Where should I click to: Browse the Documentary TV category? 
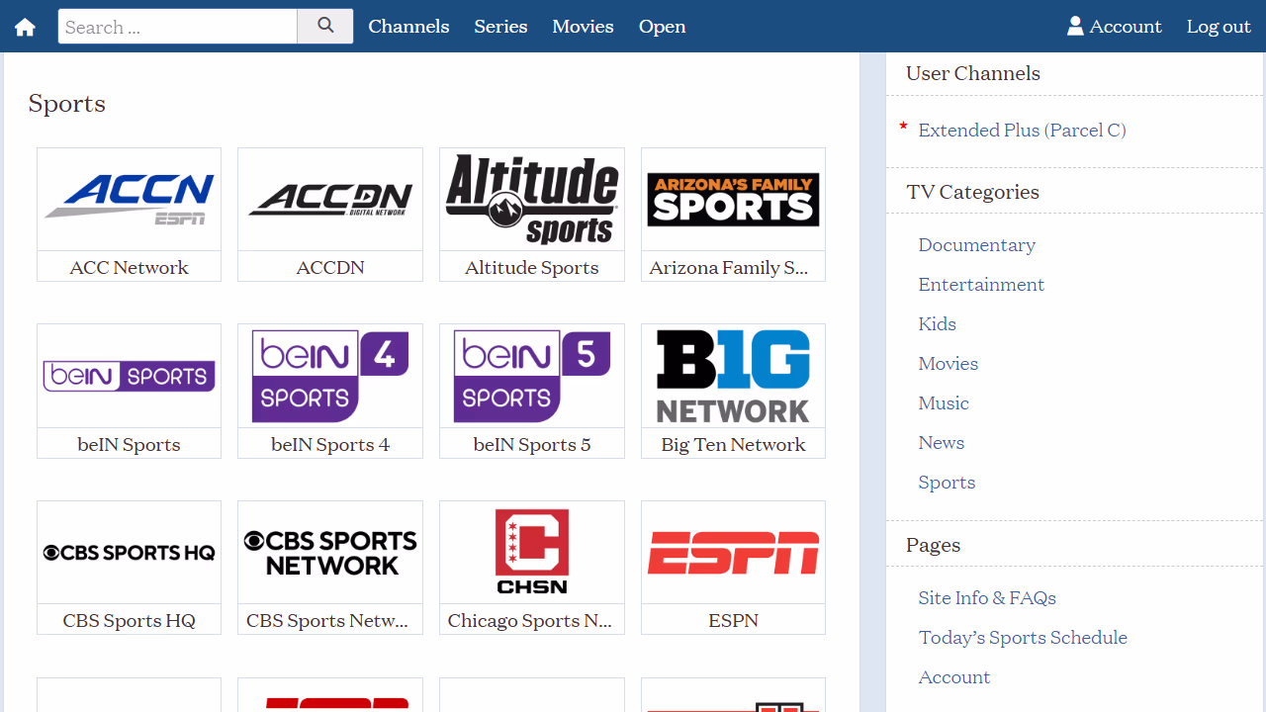(976, 245)
